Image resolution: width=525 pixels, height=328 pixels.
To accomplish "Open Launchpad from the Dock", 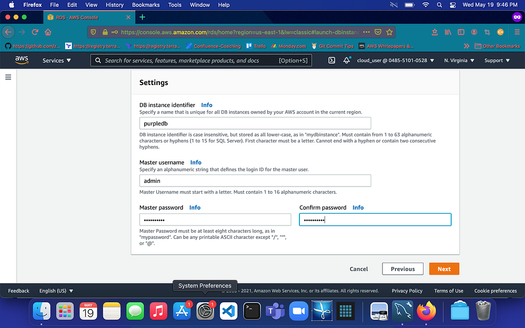I will tap(65, 311).
